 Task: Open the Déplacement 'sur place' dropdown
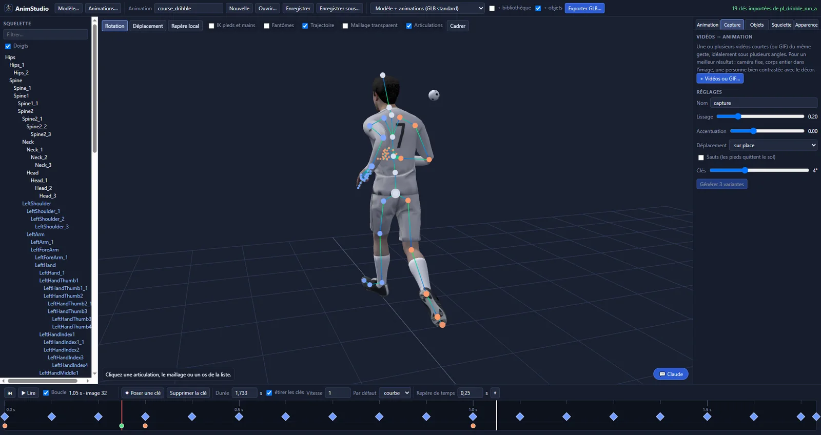(x=773, y=145)
